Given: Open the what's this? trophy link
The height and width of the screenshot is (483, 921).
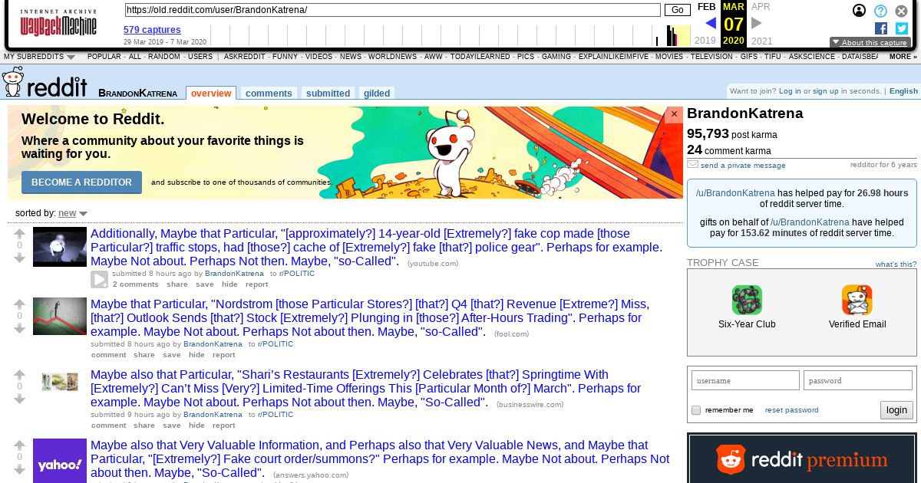Looking at the screenshot, I should pos(896,264).
